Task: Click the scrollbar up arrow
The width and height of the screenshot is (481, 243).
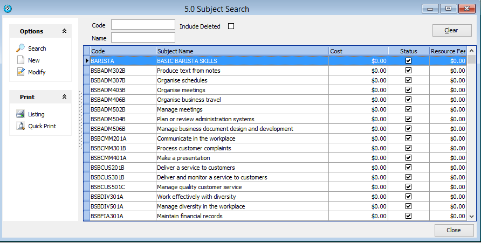Action: click(x=471, y=51)
